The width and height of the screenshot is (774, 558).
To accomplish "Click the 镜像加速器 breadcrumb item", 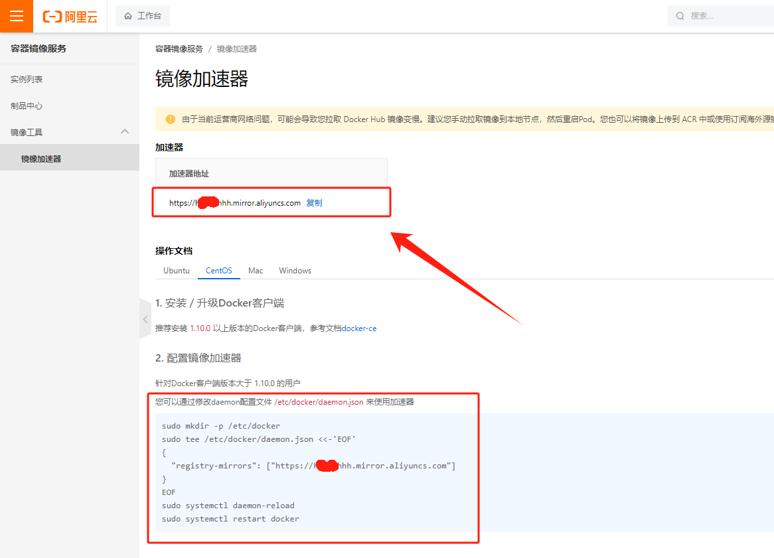I will click(237, 49).
